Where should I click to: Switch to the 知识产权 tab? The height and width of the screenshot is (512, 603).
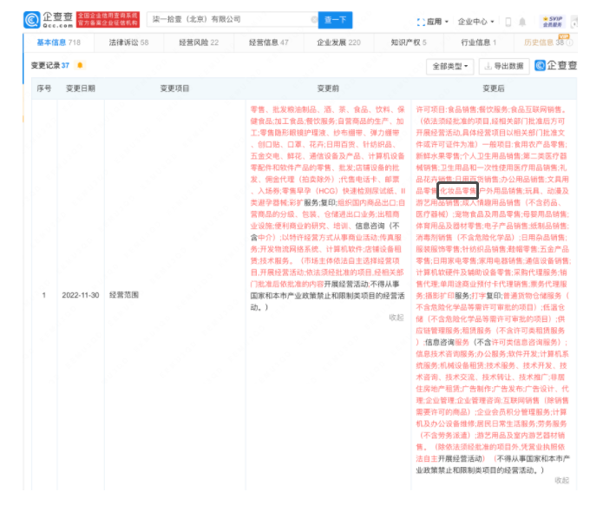click(409, 43)
